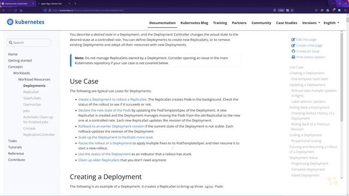Image resolution: width=349 pixels, height=196 pixels.
Task: Click the Create child page pencil icon
Action: (293, 45)
